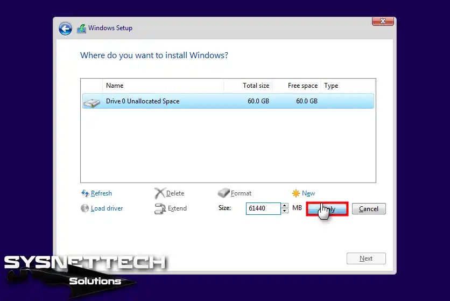450x301 pixels.
Task: Sort by the Name column header
Action: pyautogui.click(x=163, y=86)
